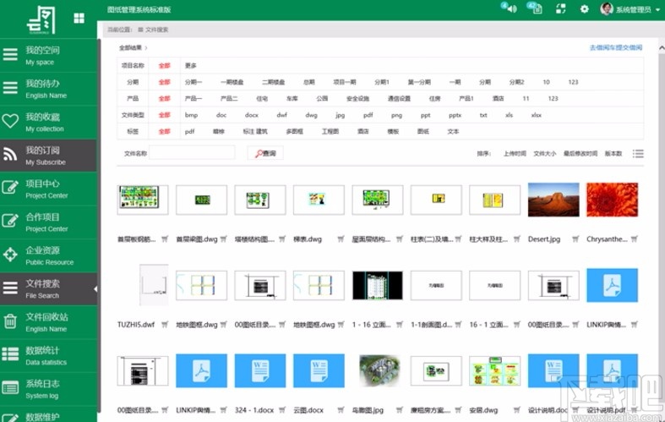
Task: Open the TUZHI5.dwf thumbnail
Action: [x=154, y=285]
